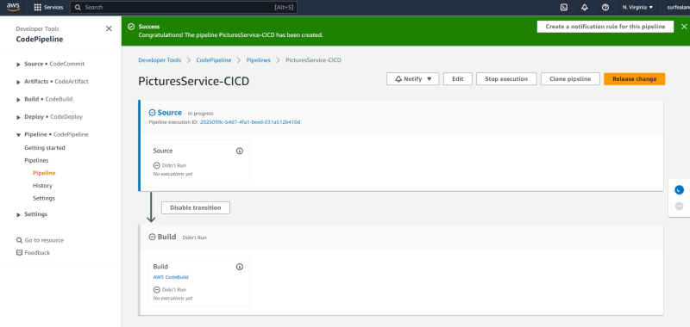Click the Clone pipeline button

point(570,79)
